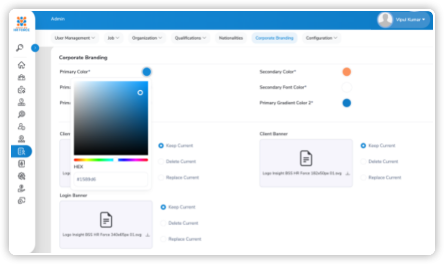Select the Corporate Branding tab
Viewport: 444px width, 264px height.
point(274,38)
